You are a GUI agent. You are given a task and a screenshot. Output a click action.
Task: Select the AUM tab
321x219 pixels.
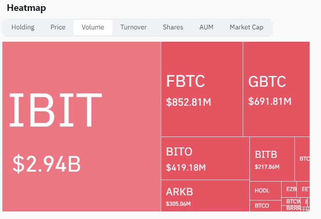[x=206, y=27]
